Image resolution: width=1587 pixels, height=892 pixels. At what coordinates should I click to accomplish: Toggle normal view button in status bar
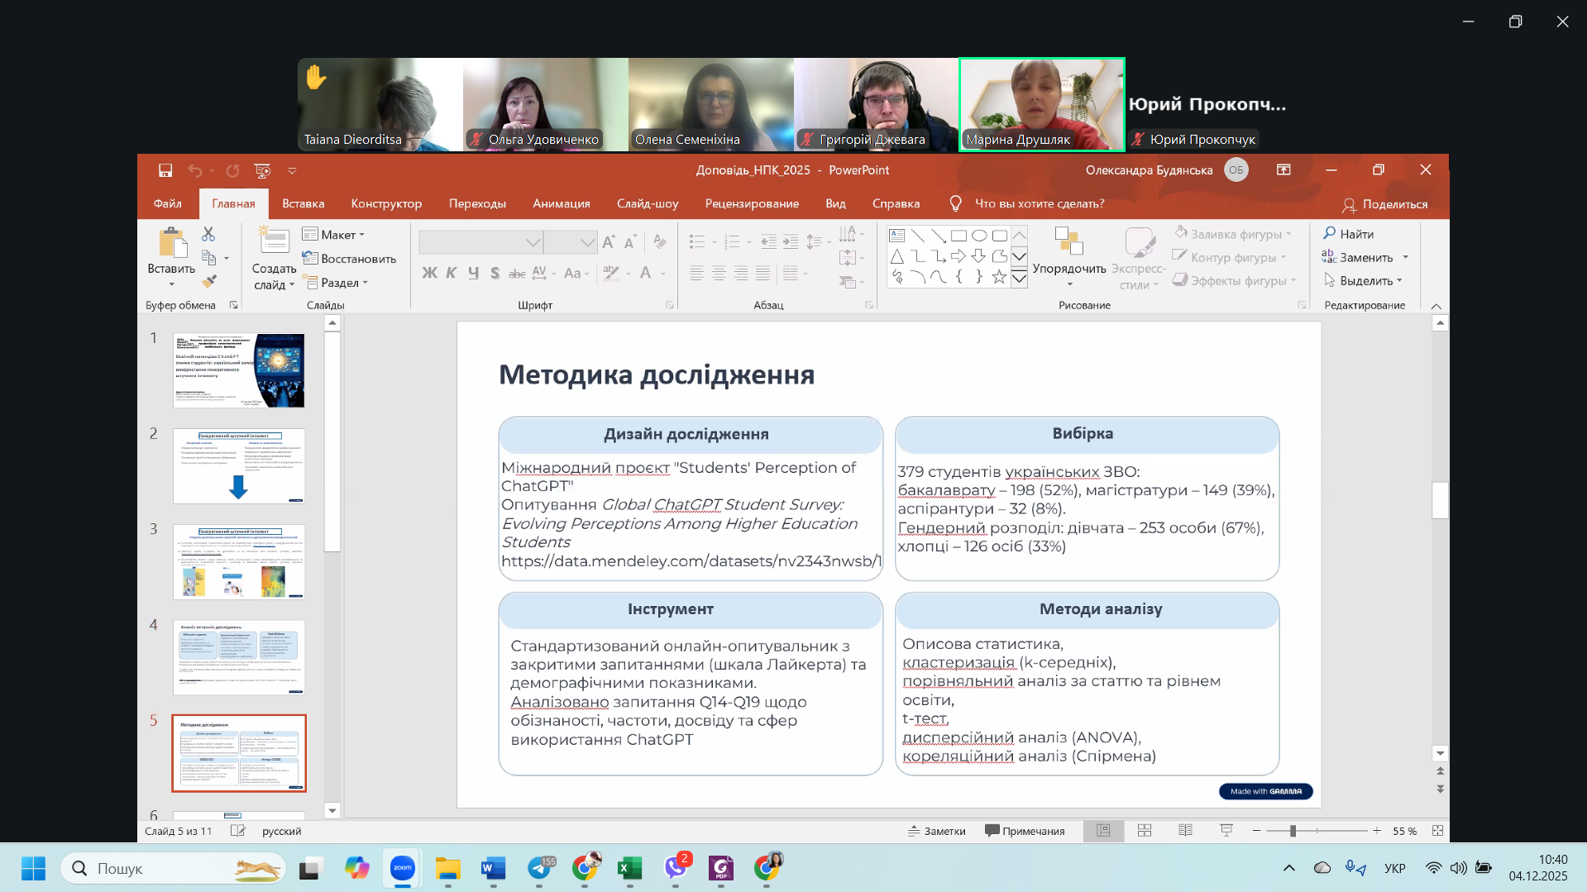pyautogui.click(x=1103, y=831)
